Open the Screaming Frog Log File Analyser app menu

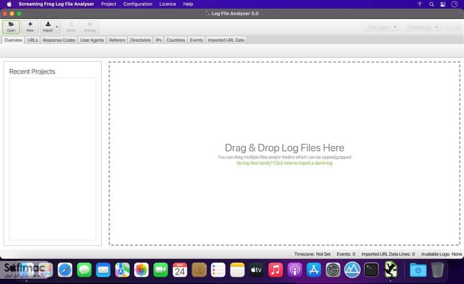tap(56, 4)
